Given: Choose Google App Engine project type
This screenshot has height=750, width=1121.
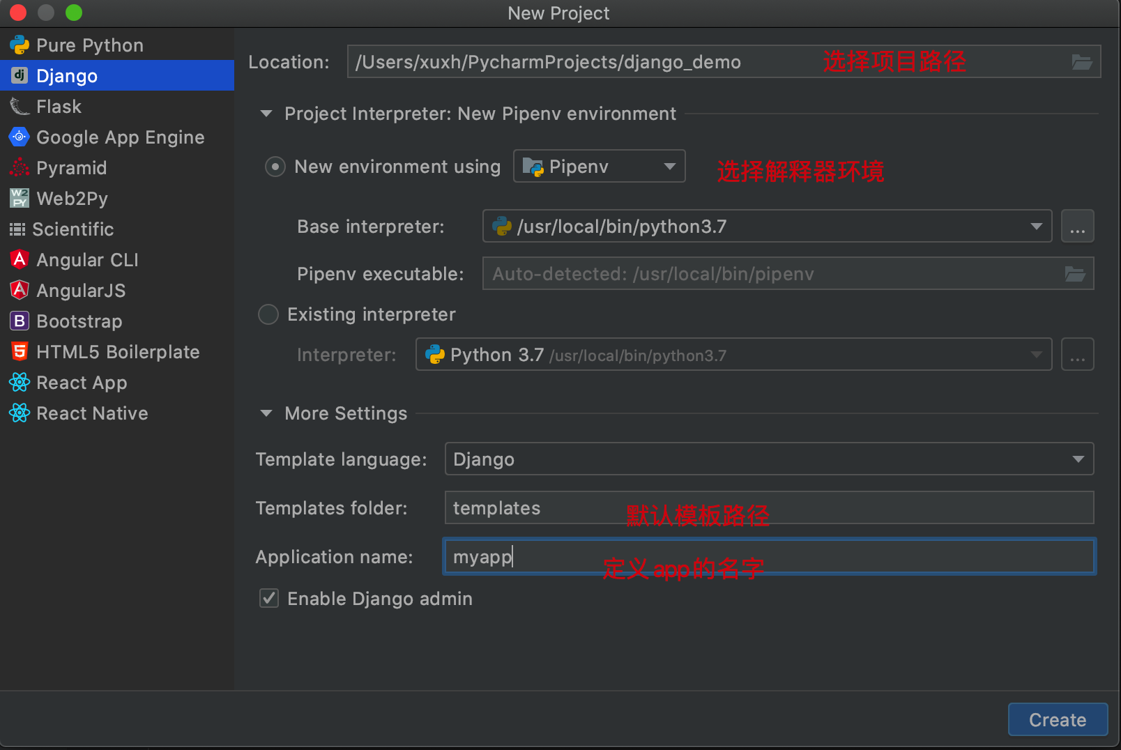Looking at the screenshot, I should 117,137.
